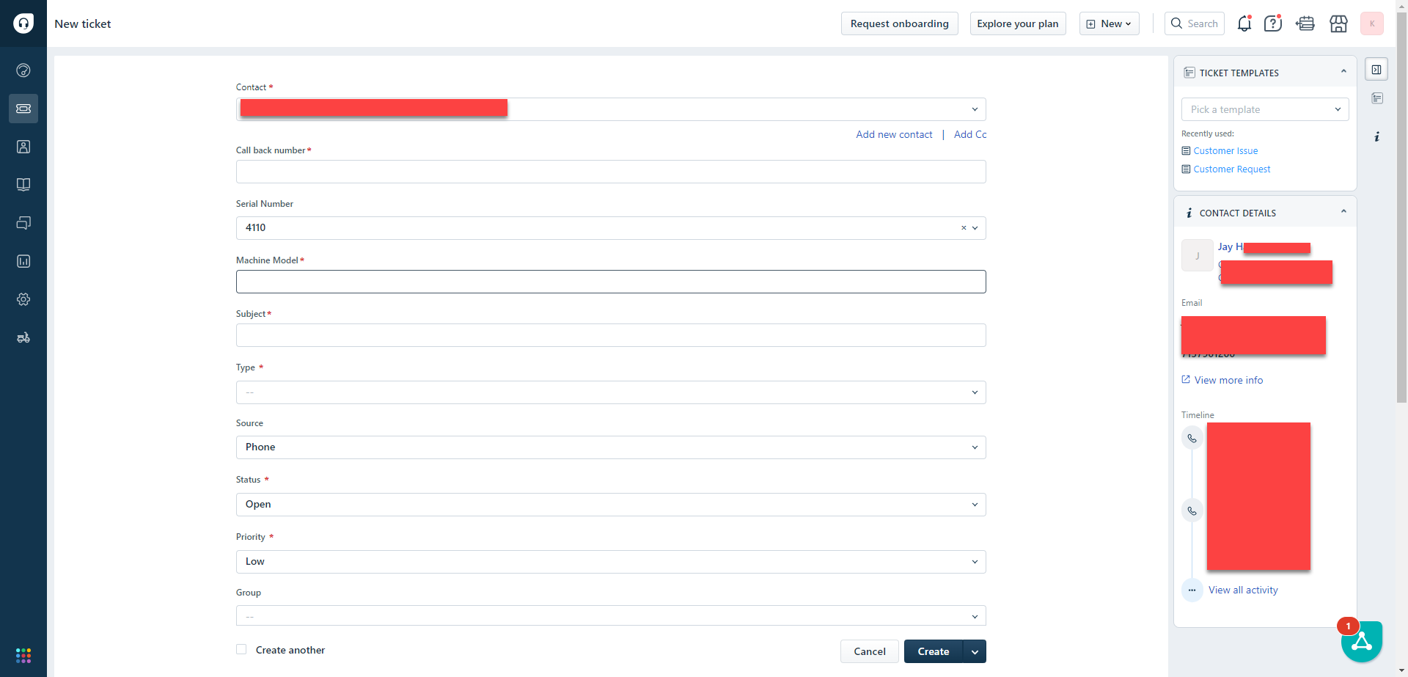Screen dimensions: 1408x677
Task: Open the Dashboard from the sidebar
Action: 23,70
